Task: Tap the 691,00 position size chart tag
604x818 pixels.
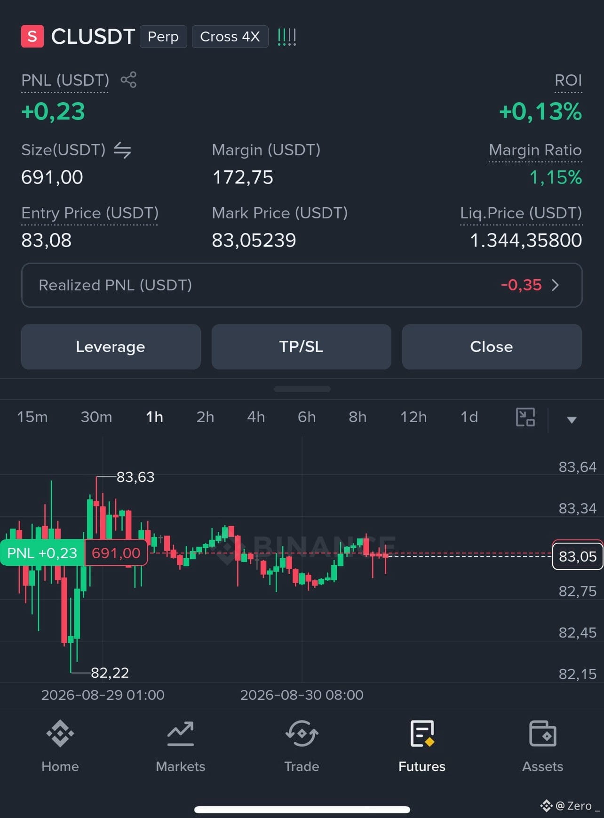Action: click(116, 553)
